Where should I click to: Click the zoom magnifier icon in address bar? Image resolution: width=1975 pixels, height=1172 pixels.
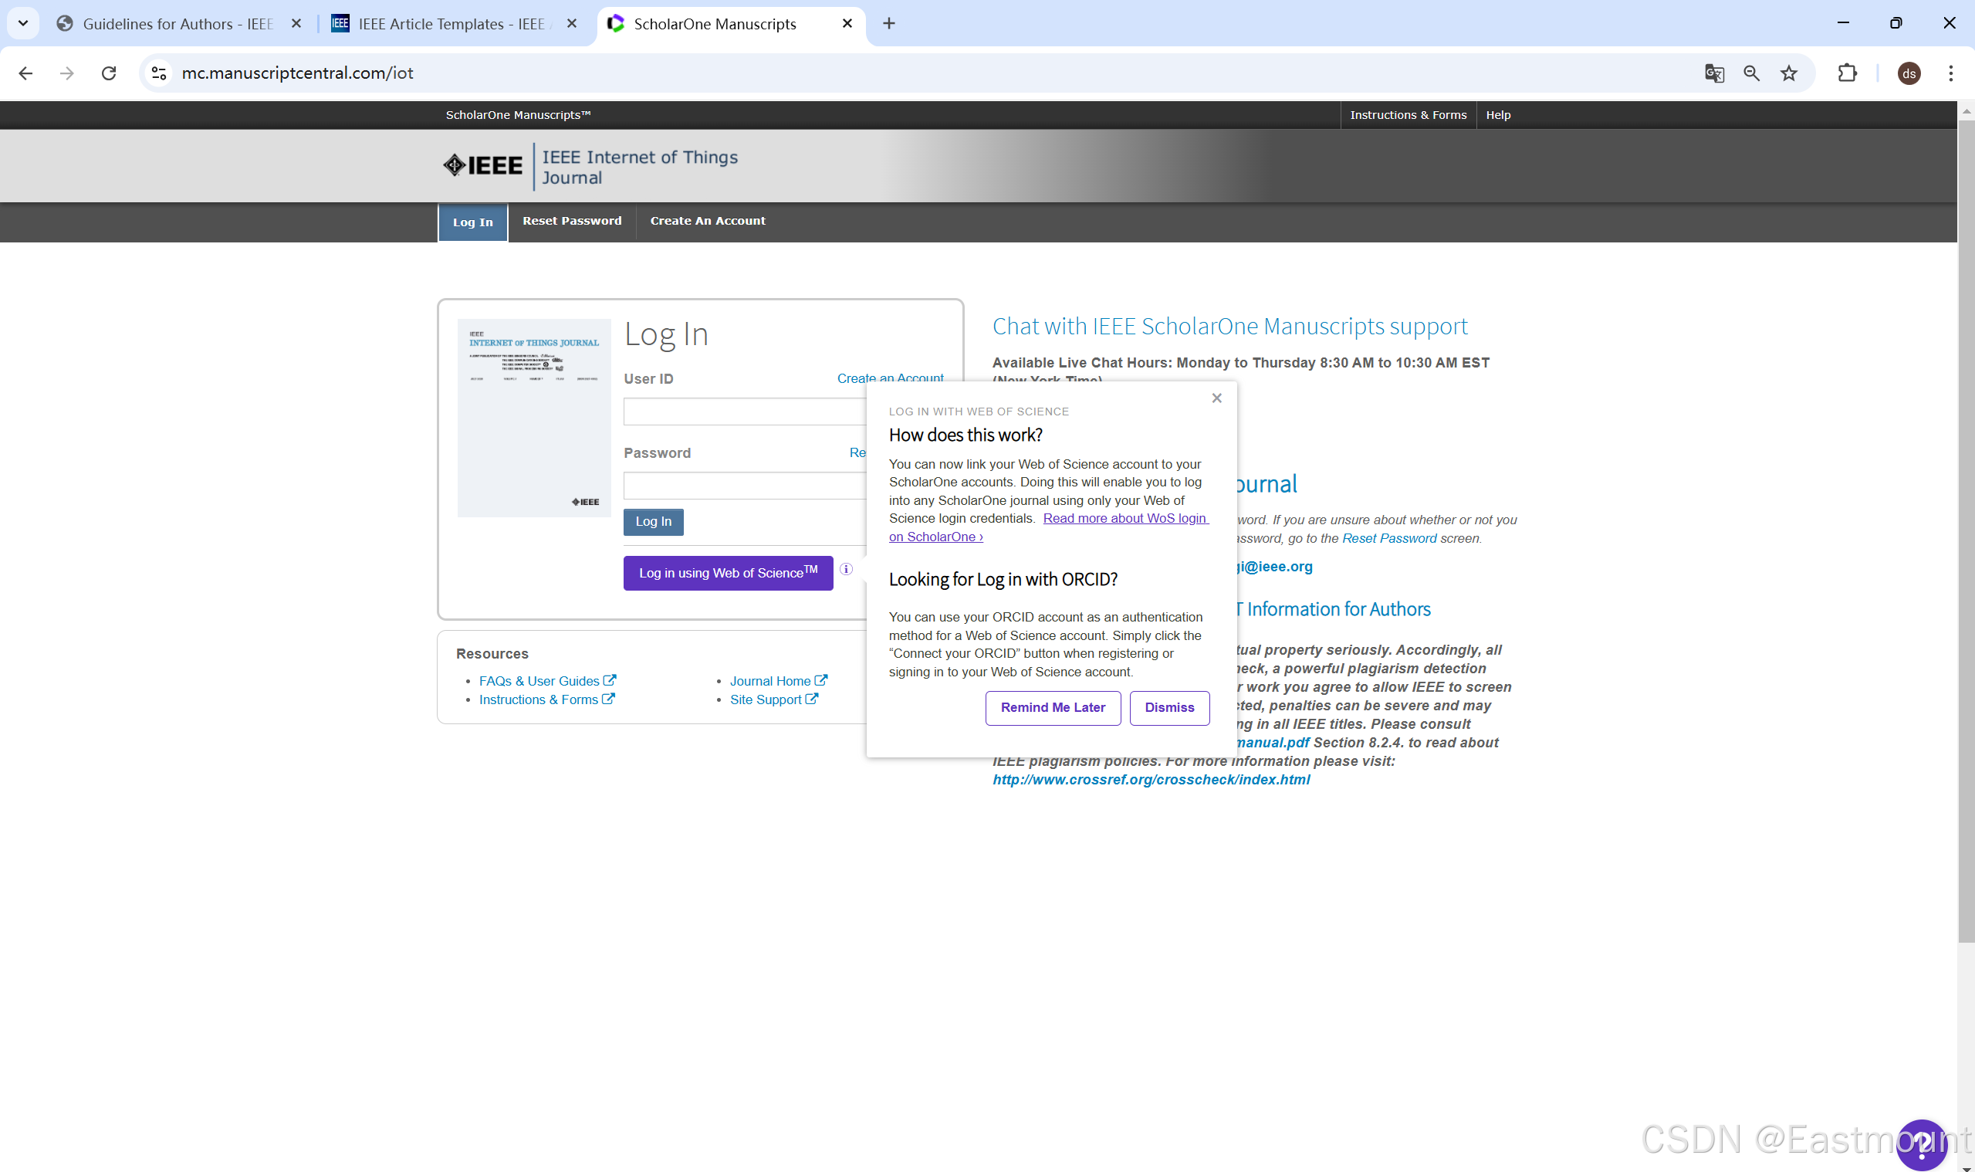coord(1751,73)
